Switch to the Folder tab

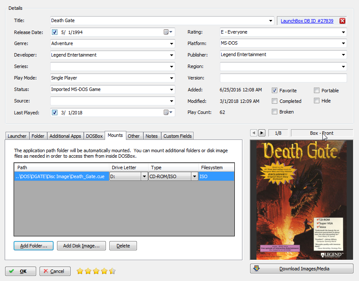pyautogui.click(x=38, y=136)
